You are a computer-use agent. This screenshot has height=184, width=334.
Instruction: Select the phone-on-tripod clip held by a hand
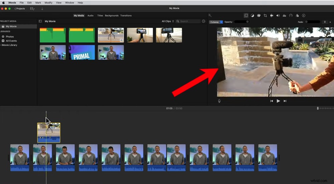140,35
